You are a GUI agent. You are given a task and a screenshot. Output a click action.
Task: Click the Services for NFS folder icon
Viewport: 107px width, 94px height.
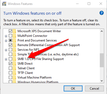(x=14, y=50)
